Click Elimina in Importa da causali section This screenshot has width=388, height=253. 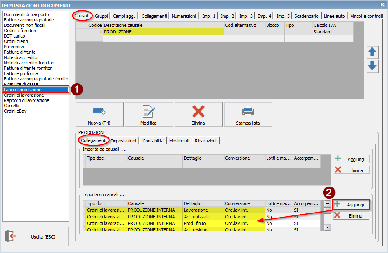point(352,170)
